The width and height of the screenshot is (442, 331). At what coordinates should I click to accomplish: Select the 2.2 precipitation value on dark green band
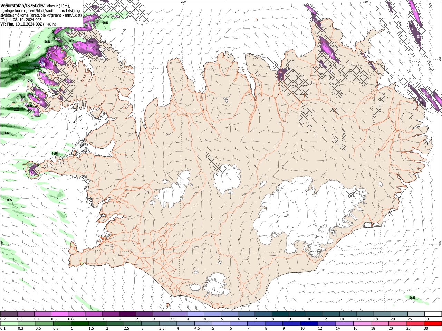point(16,109)
